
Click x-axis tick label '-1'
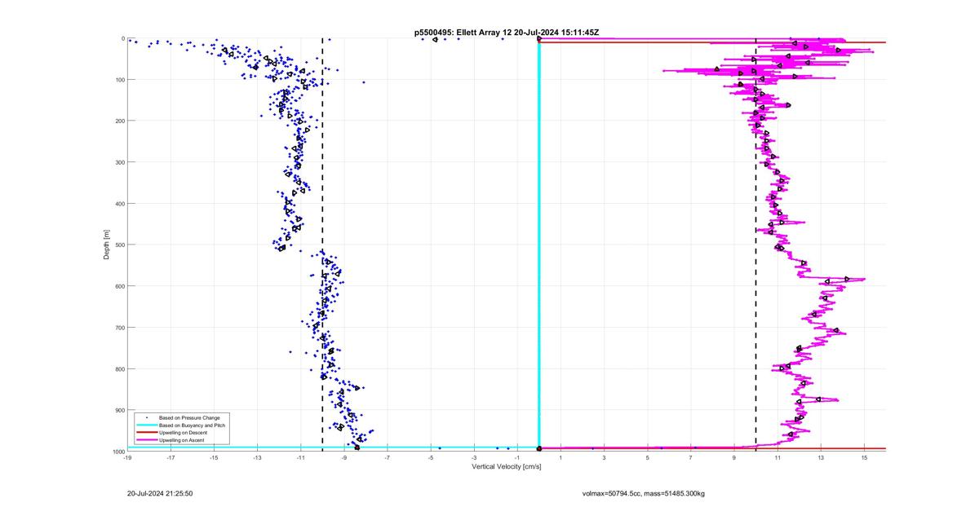(x=517, y=457)
